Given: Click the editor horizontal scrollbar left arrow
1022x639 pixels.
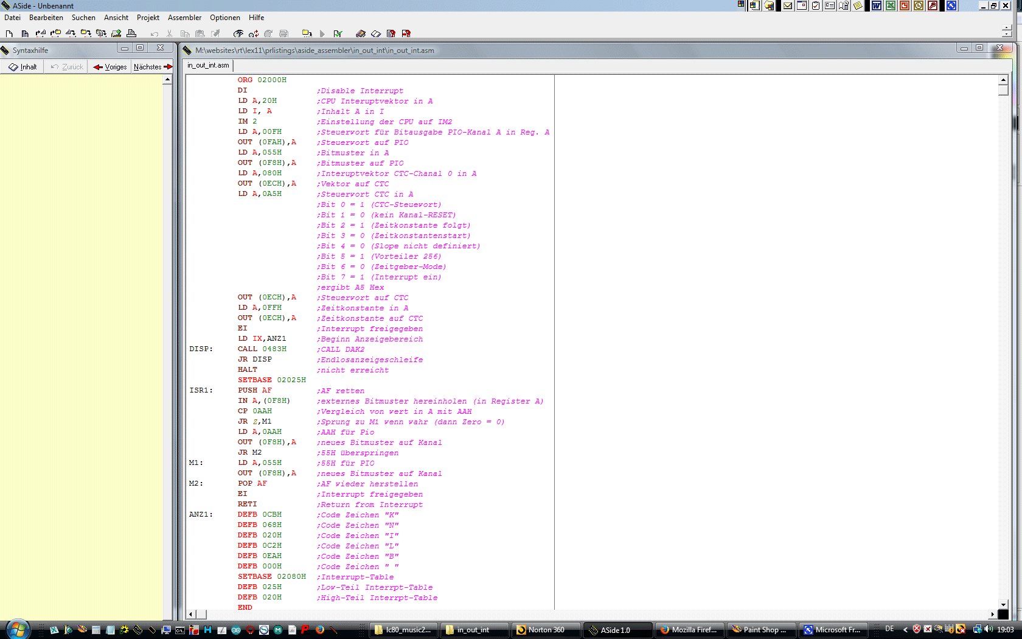Looking at the screenshot, I should pos(191,615).
